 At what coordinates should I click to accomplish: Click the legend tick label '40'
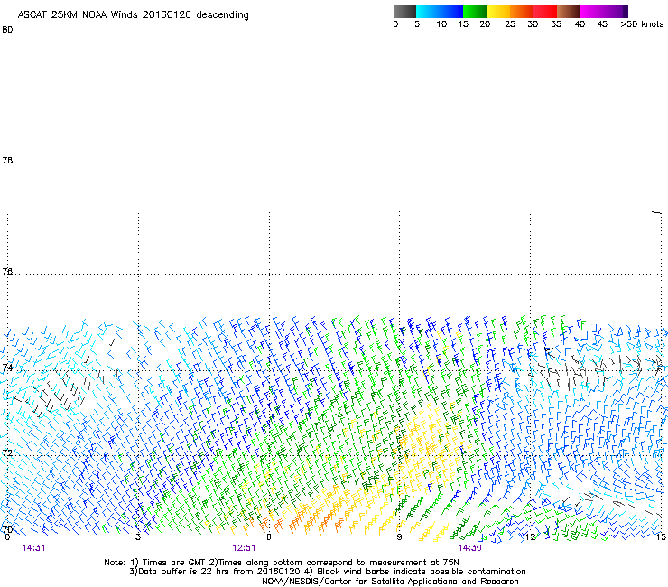[x=580, y=24]
